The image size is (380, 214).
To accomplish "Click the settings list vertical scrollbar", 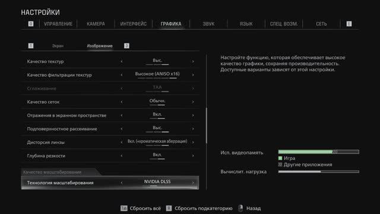I will (207, 125).
